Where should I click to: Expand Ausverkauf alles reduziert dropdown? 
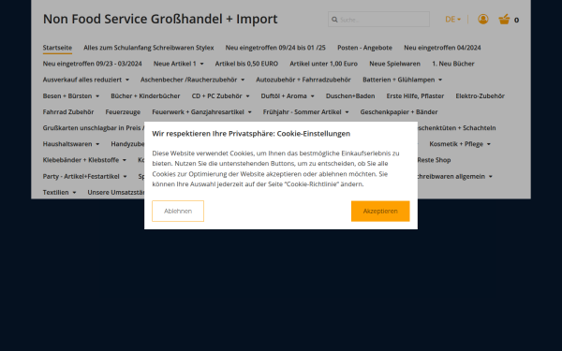[x=86, y=80]
